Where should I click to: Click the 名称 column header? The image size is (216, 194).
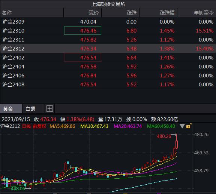click(x=7, y=13)
